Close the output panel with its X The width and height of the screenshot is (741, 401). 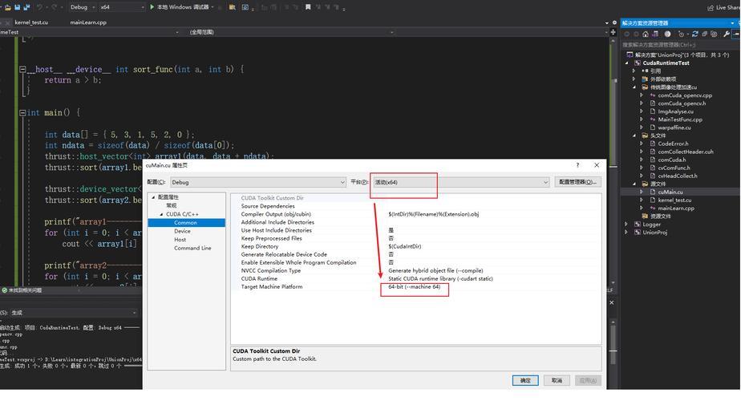(612, 302)
